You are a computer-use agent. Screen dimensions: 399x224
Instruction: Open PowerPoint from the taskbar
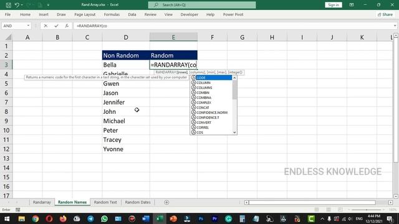(x=173, y=218)
